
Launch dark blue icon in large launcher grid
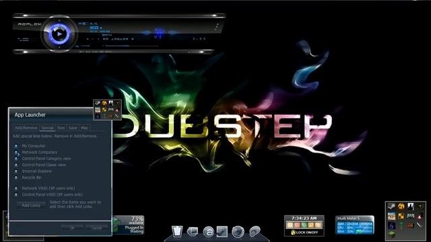pos(392,226)
